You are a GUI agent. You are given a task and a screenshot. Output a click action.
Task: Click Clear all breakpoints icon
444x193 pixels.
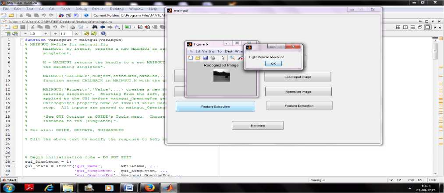coord(147,27)
